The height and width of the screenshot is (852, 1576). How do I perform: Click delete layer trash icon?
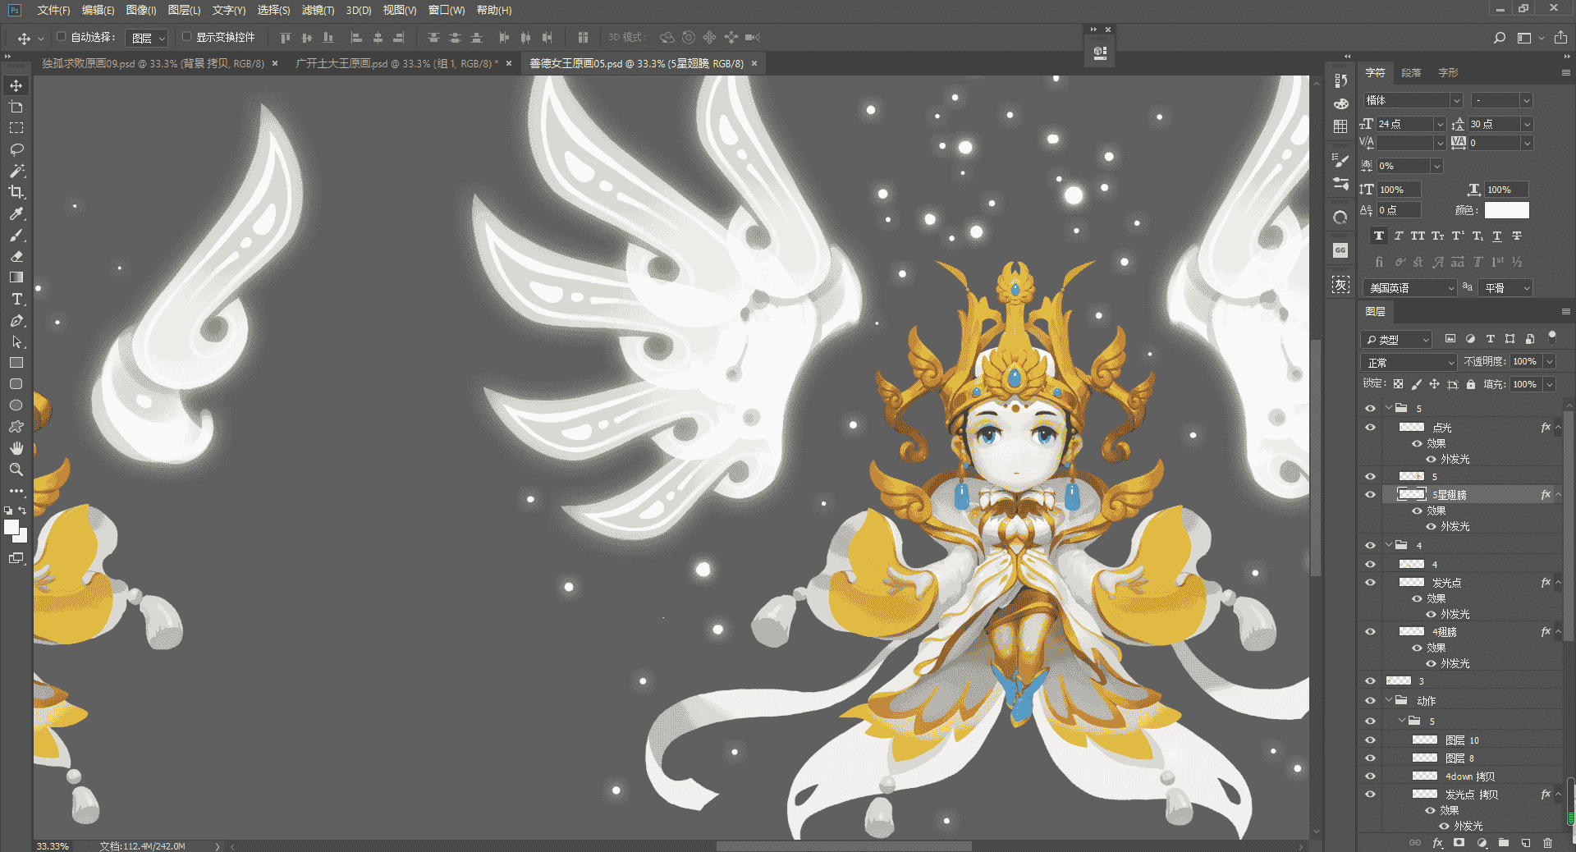click(1547, 843)
